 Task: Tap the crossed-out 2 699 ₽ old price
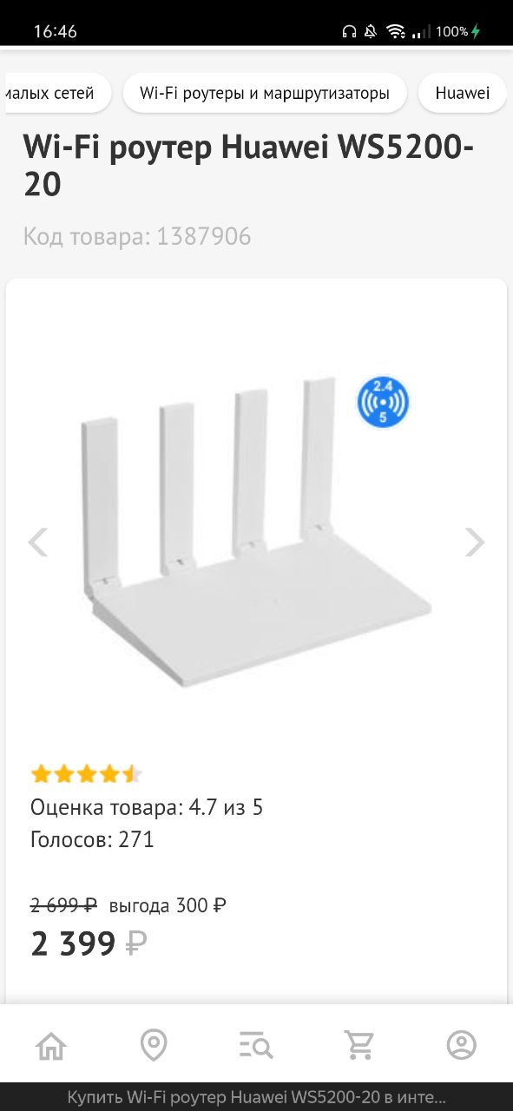63,905
